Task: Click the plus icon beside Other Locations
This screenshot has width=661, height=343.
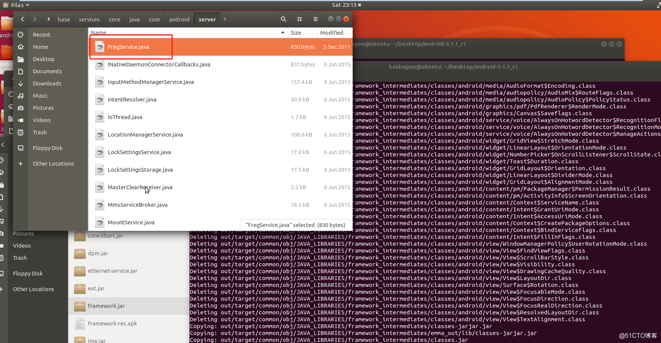Action: (x=21, y=164)
